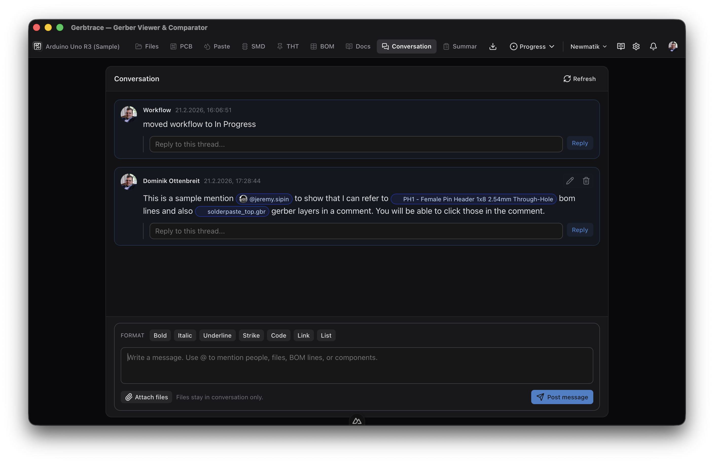Switch to the Files tab
The image size is (714, 463).
pyautogui.click(x=147, y=46)
